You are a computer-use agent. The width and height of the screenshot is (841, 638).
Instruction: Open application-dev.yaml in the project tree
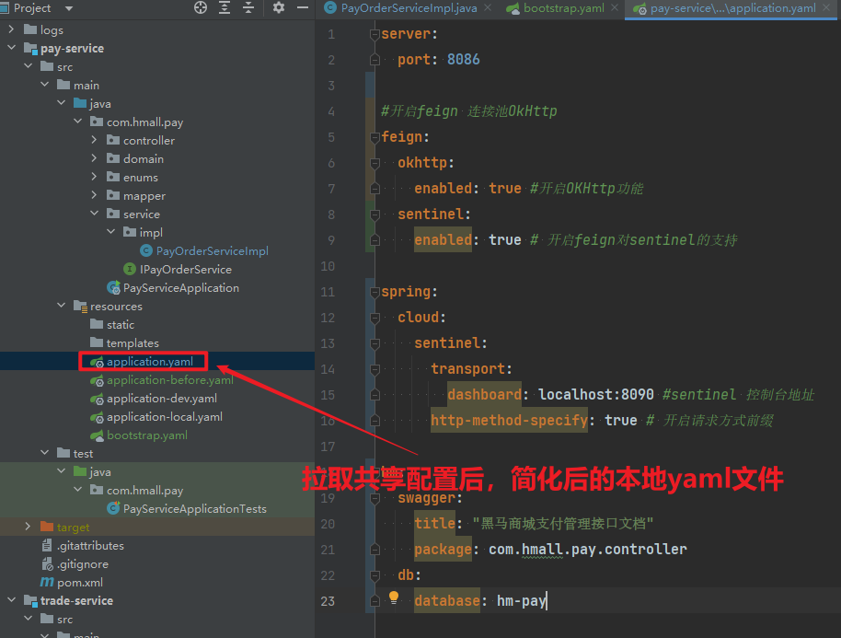click(x=161, y=398)
